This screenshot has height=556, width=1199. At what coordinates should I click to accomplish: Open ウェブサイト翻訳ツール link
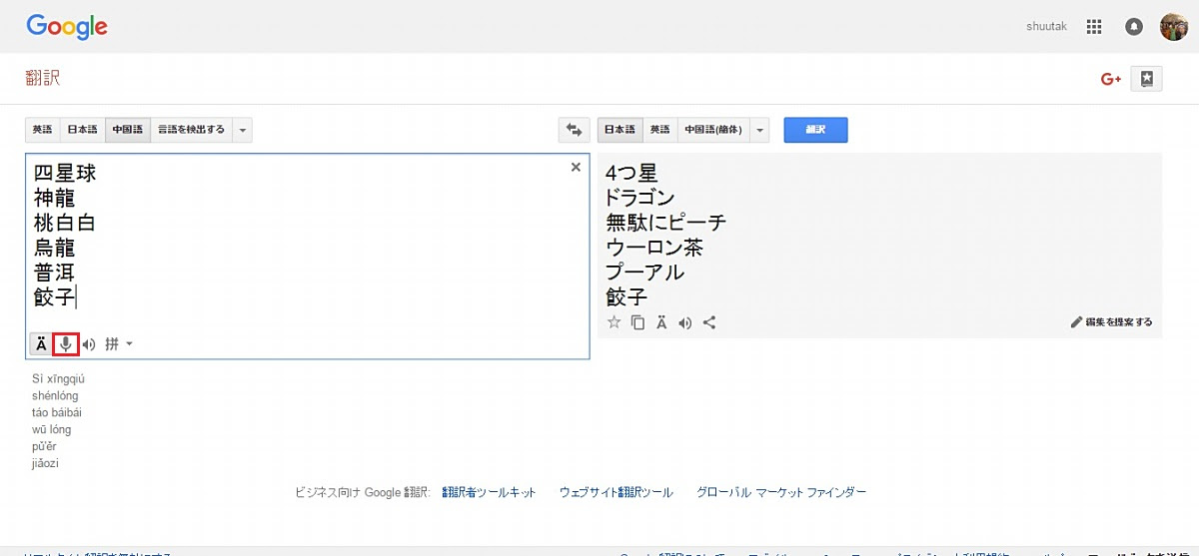[616, 492]
